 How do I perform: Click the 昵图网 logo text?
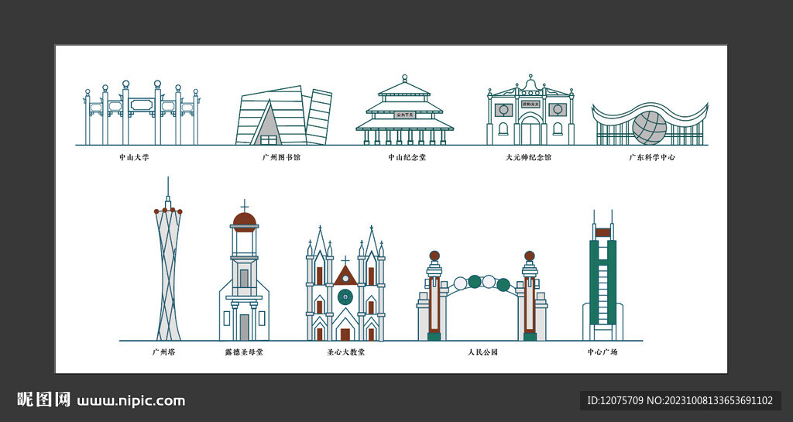tap(44, 400)
